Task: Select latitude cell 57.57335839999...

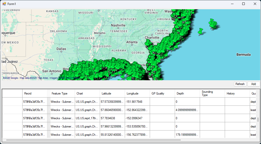Action: pyautogui.click(x=112, y=102)
